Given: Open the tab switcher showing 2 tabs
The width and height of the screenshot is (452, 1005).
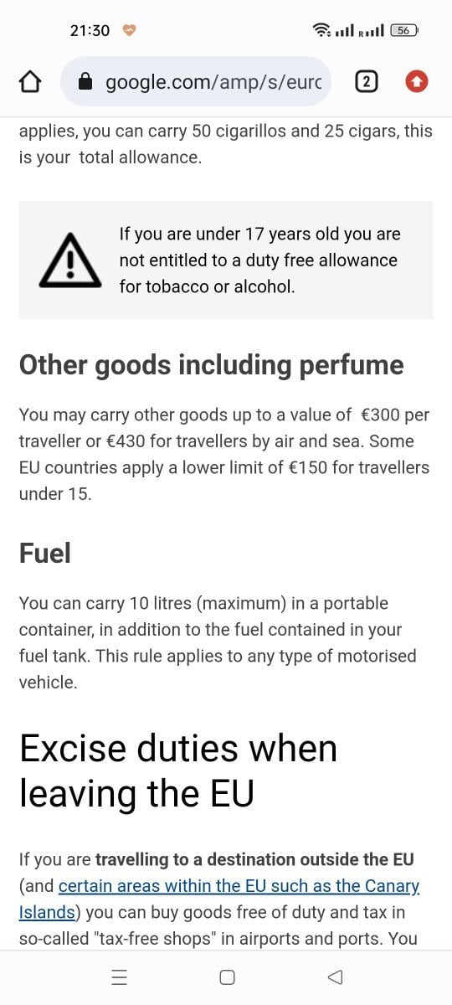Looking at the screenshot, I should (x=367, y=81).
